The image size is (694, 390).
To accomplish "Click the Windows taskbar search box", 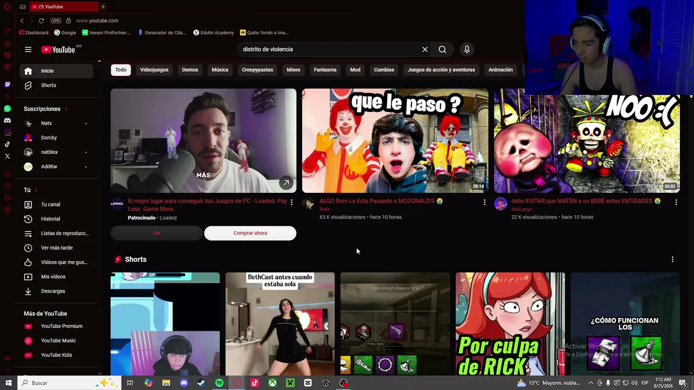I will pos(68,383).
